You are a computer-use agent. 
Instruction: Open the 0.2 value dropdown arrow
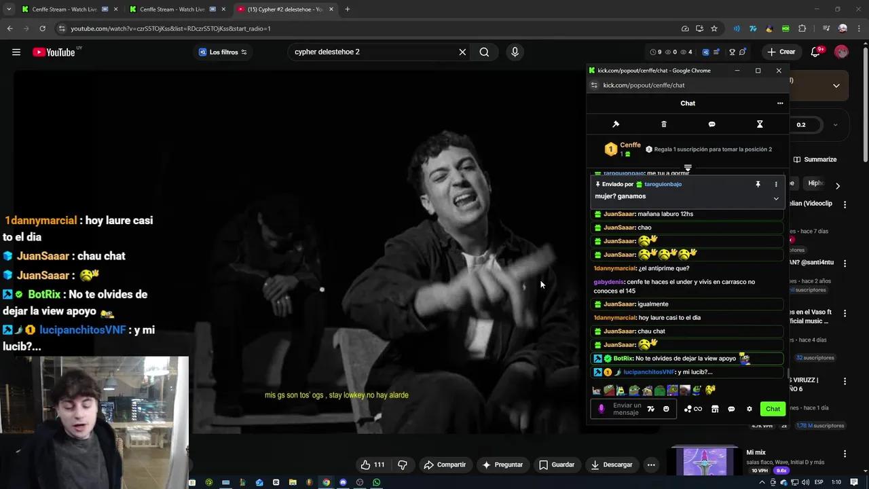[x=835, y=125]
